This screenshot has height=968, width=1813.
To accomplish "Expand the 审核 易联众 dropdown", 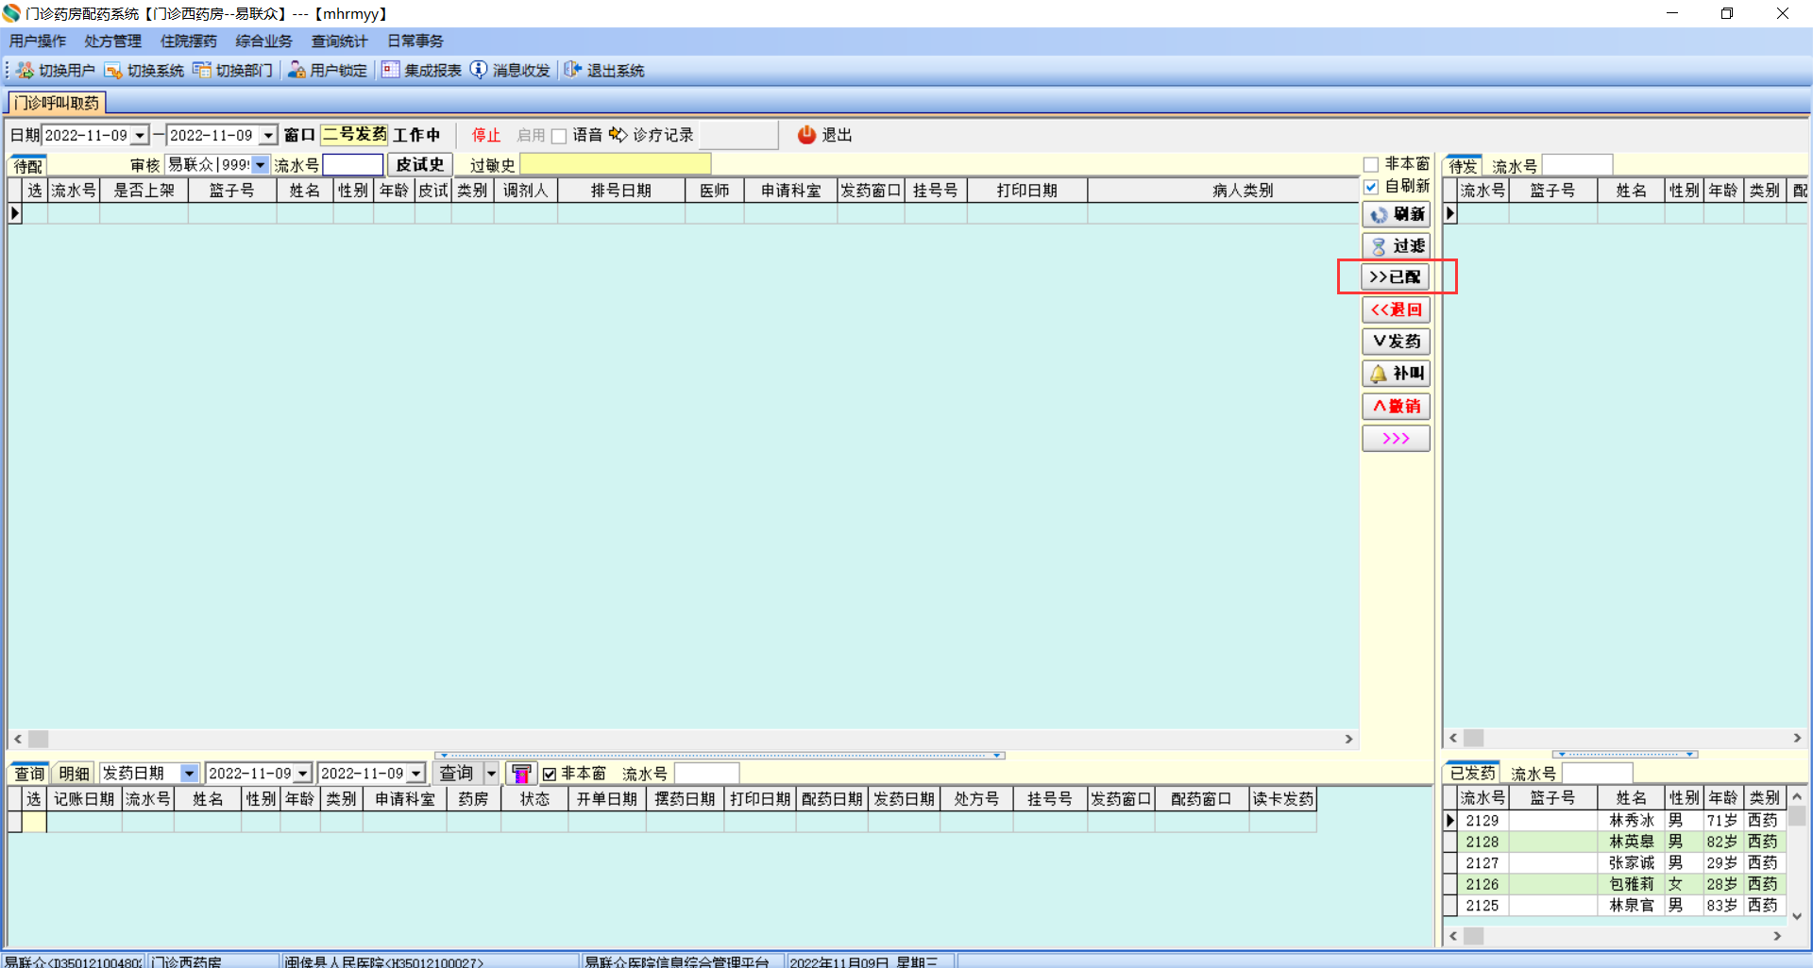I will tap(261, 165).
